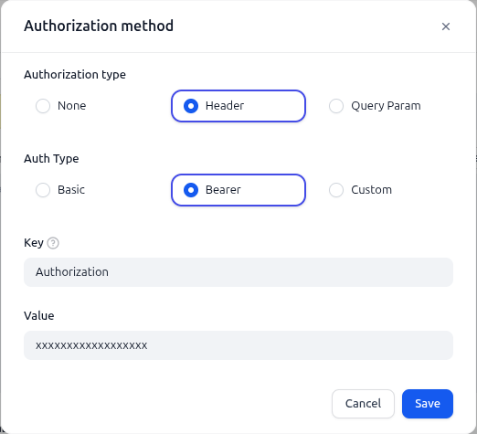The height and width of the screenshot is (434, 477).
Task: Click the Auth Type section label
Action: [51, 159]
